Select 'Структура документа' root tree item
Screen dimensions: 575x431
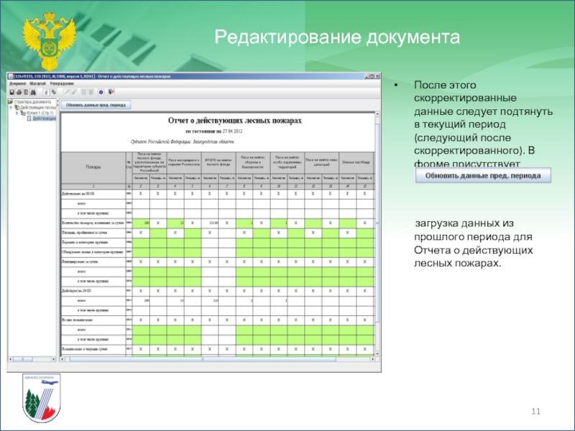(x=32, y=102)
